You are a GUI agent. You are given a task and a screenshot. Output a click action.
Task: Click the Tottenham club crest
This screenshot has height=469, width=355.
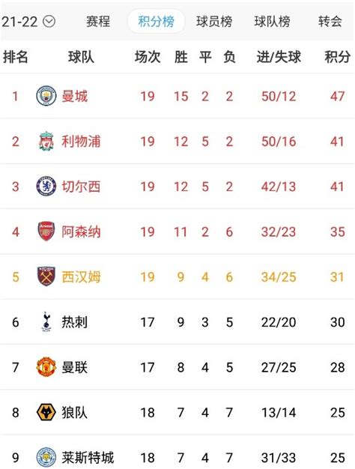(x=46, y=322)
